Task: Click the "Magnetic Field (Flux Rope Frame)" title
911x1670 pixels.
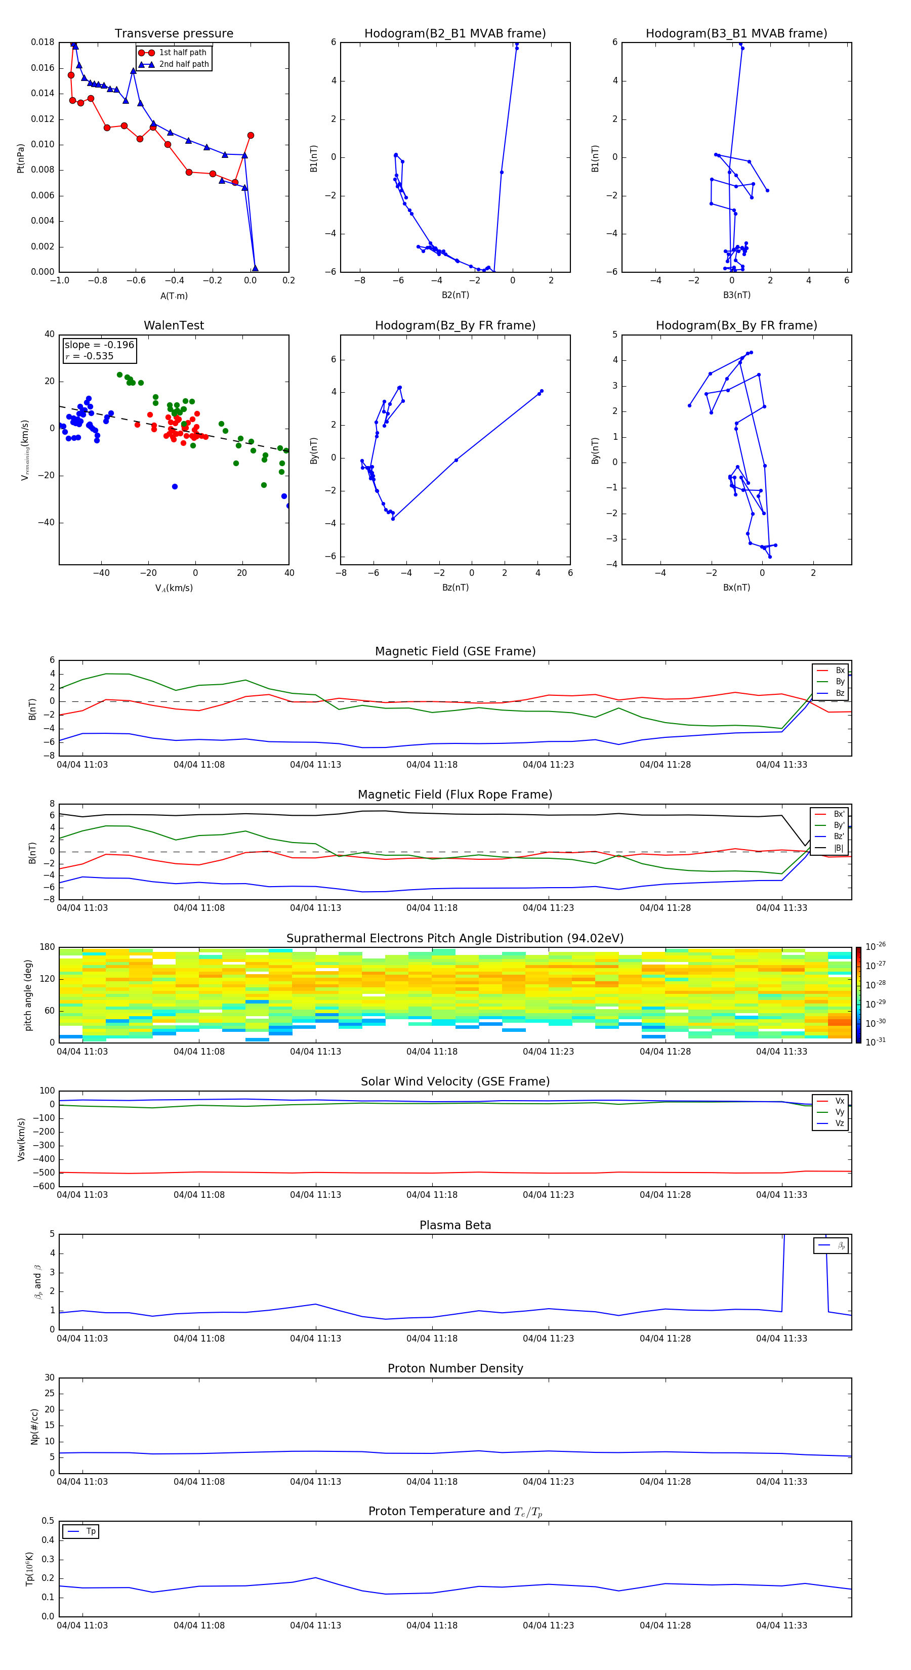Action: click(x=455, y=795)
